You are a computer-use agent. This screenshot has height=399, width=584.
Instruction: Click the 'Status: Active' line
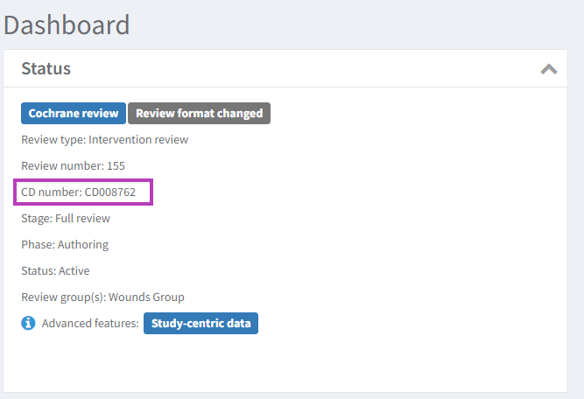[x=55, y=270]
